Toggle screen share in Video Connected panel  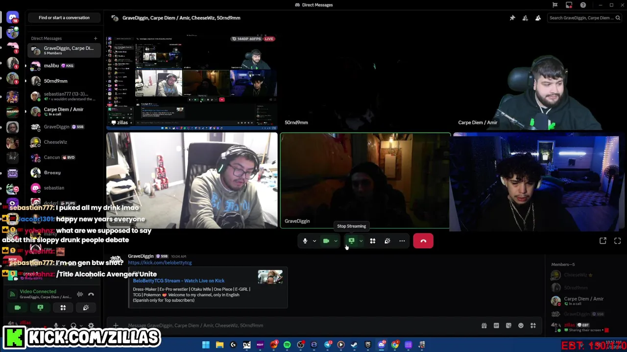[x=40, y=308]
